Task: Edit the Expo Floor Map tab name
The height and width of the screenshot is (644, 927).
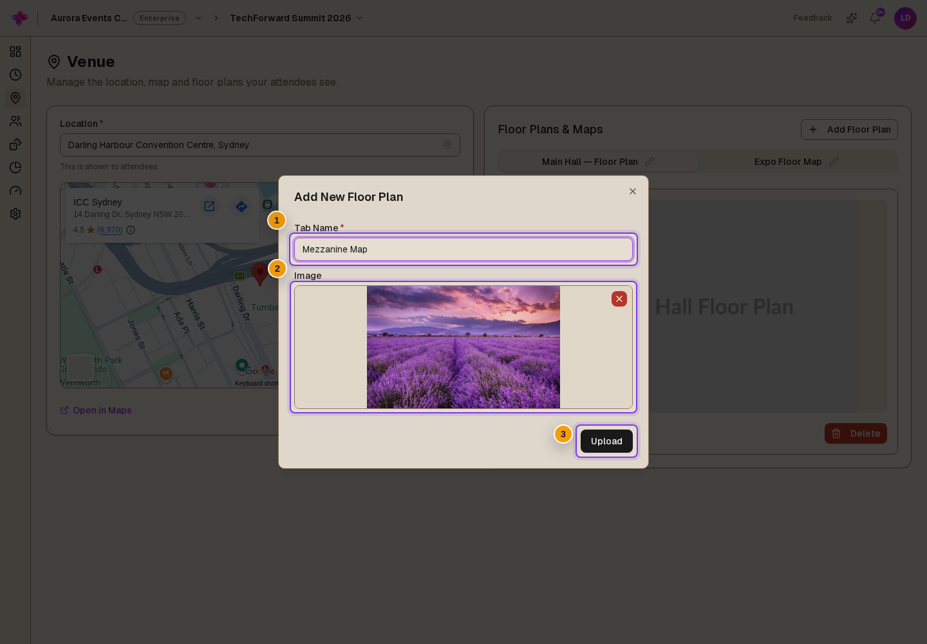Action: tap(834, 162)
